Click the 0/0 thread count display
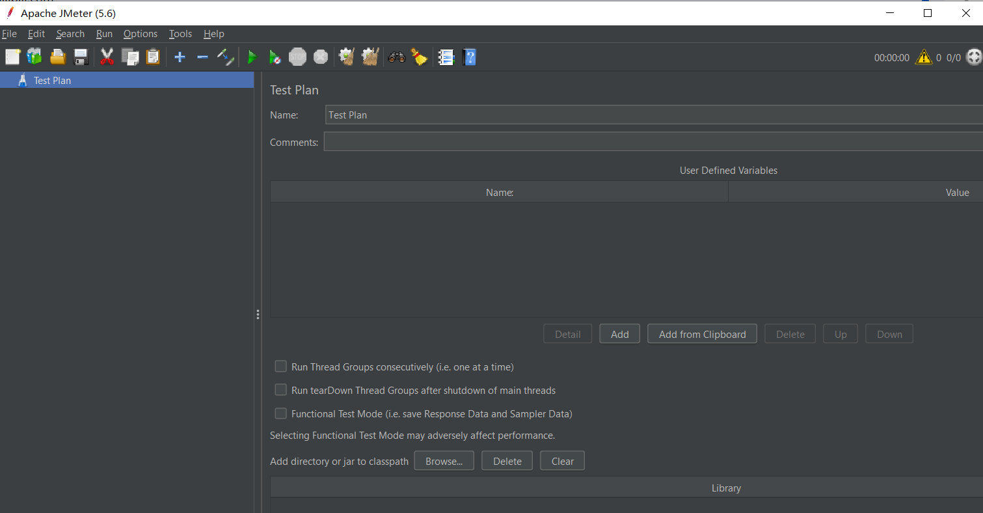 tap(953, 57)
